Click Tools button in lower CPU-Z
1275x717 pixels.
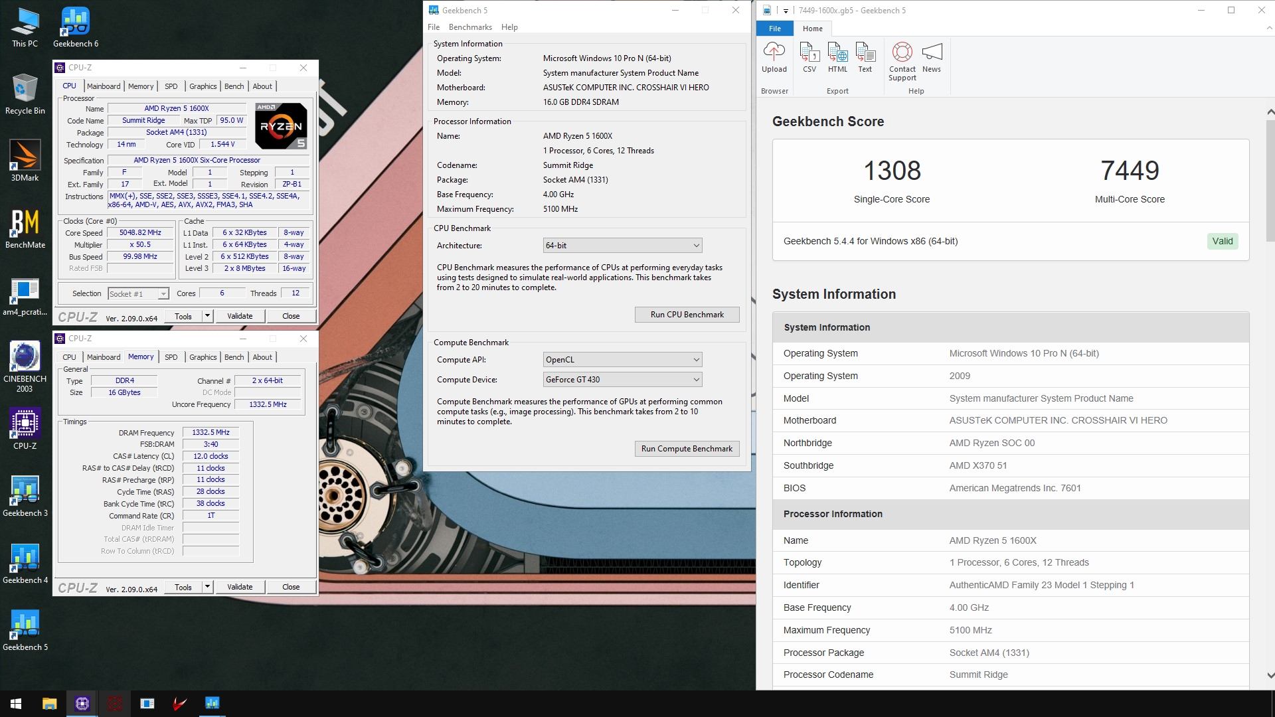183,587
